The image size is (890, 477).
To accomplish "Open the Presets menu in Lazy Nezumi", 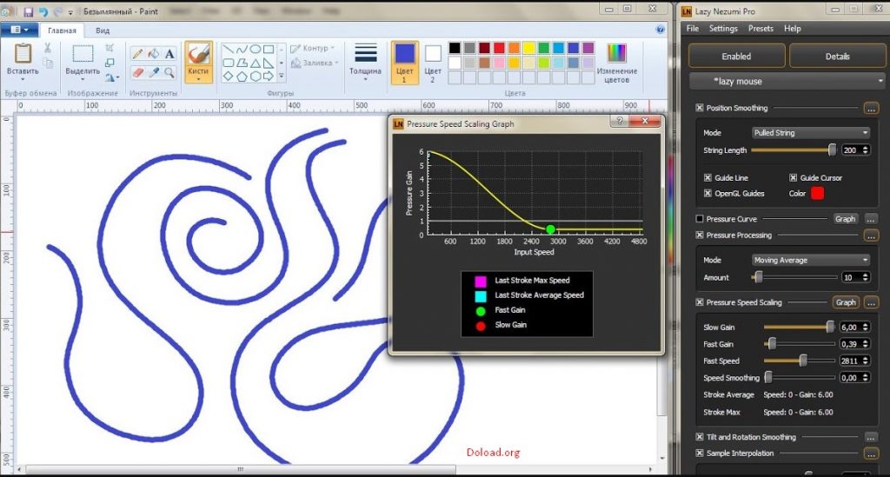I will [760, 29].
